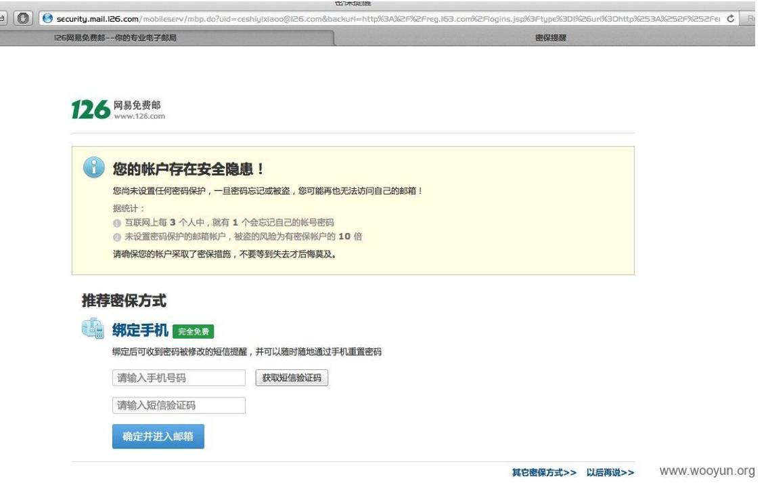Click the 据统计： label

tap(129, 208)
